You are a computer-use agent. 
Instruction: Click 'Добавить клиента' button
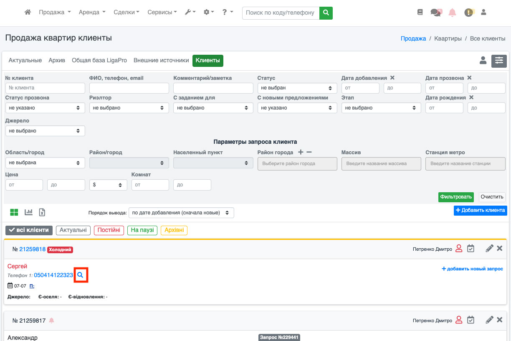coord(480,210)
